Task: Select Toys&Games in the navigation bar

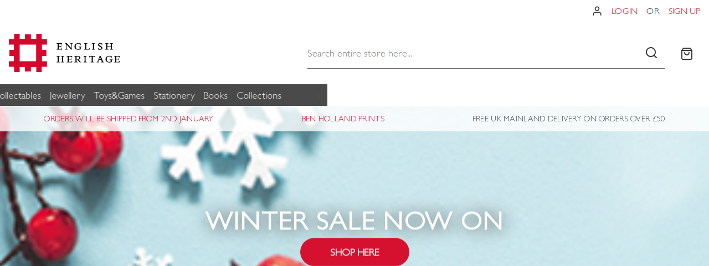Action: (119, 95)
